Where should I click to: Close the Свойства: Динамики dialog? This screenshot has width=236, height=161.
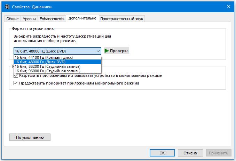pyautogui.click(x=228, y=6)
